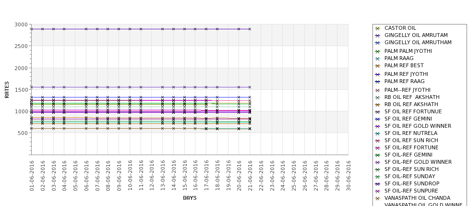Select SF OIL REF NUTRELA legend text

[x=411, y=133]
